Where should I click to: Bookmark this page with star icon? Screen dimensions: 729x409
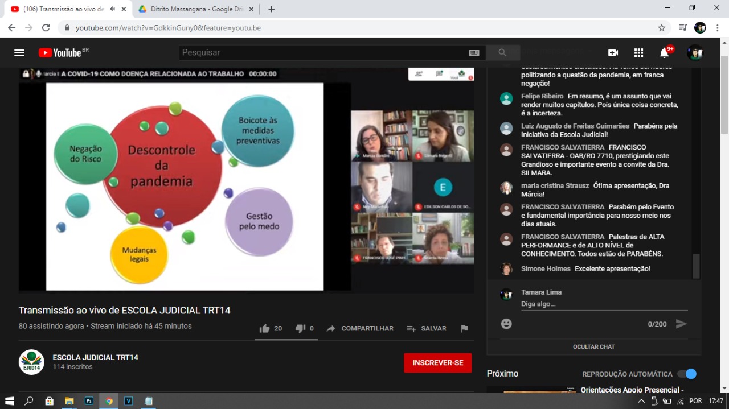click(x=661, y=28)
